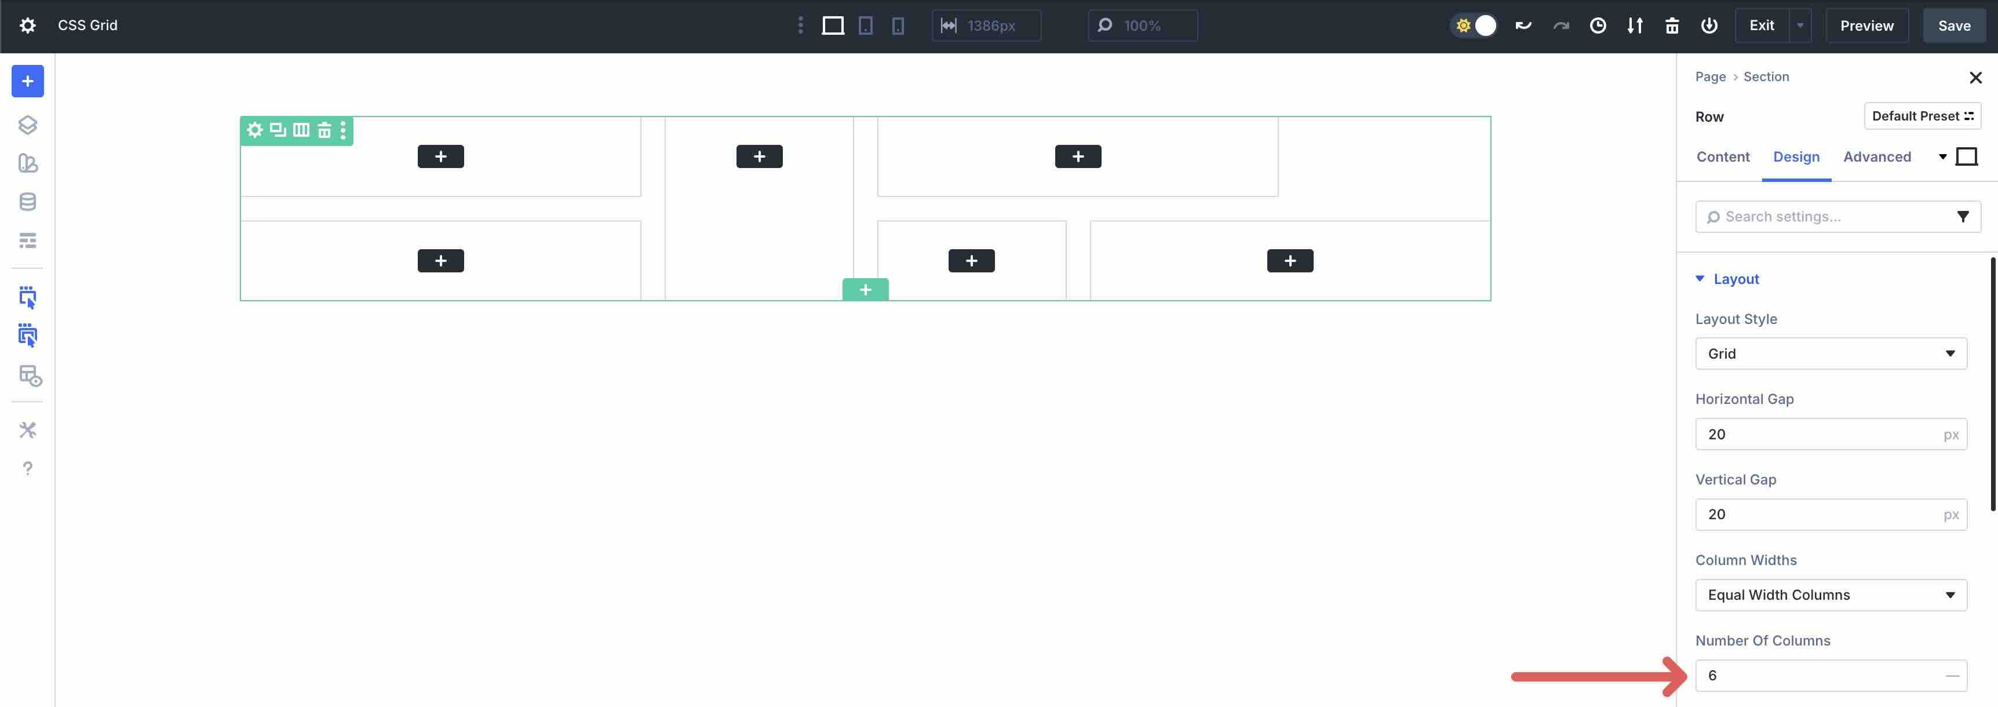
Task: Open the Divi Library panel
Action: (x=28, y=163)
